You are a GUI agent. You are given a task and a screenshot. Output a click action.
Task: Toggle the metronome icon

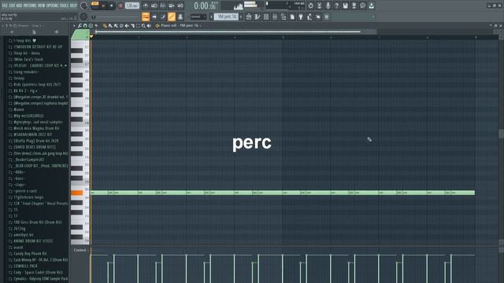click(145, 6)
